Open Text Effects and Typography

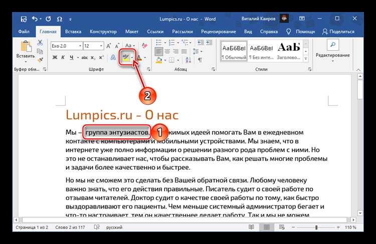click(x=113, y=58)
